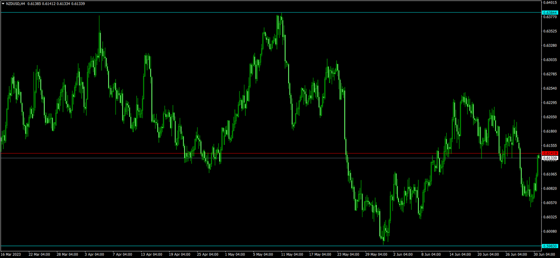560x258 pixels.
Task: Click the low price value 0.61334
Action: (x=63, y=3)
